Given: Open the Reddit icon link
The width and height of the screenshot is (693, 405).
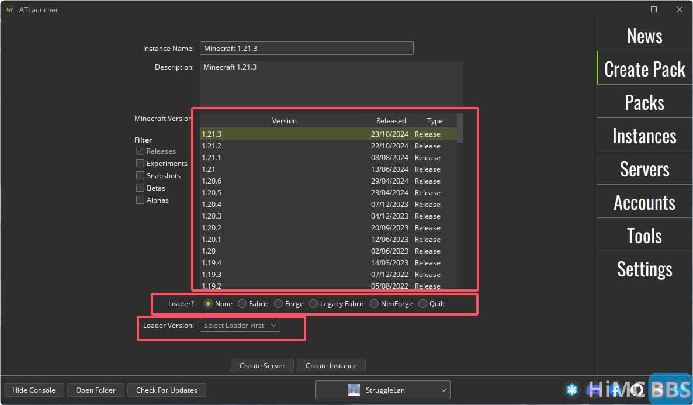Looking at the screenshot, I should coord(657,390).
